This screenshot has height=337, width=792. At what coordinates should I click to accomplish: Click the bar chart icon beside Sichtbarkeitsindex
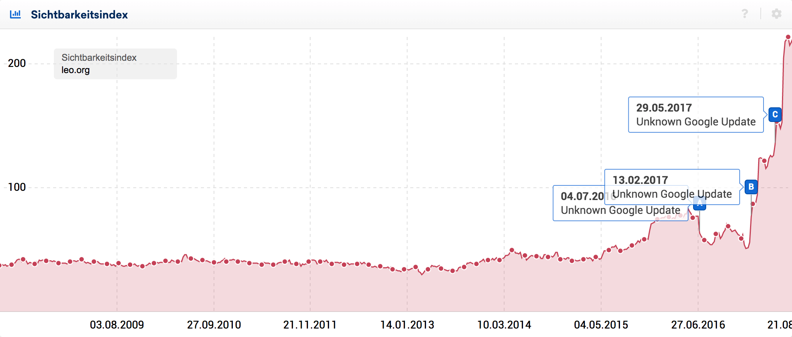pos(15,14)
